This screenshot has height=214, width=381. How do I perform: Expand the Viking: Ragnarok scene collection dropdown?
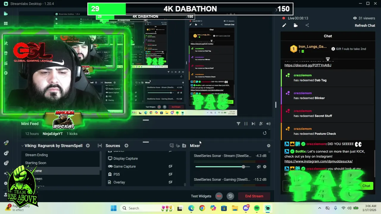click(22, 146)
